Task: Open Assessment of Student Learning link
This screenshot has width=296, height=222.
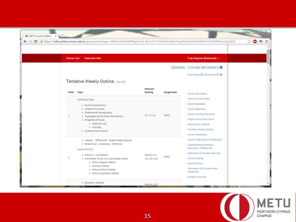Action: point(204,153)
